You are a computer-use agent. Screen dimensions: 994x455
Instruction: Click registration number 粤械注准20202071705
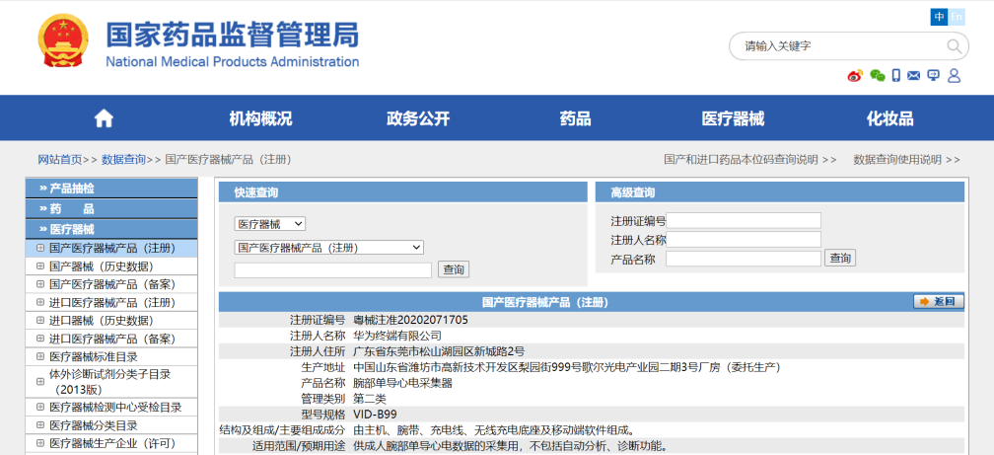coord(411,320)
